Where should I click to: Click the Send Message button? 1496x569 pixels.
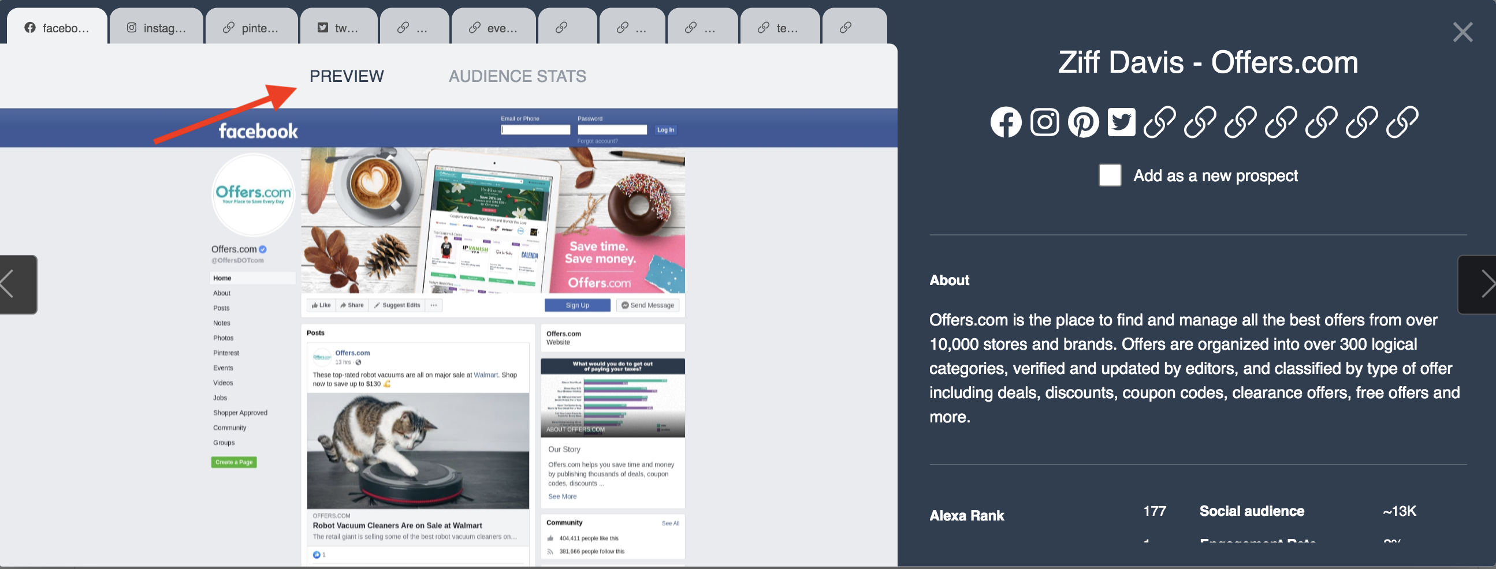(x=647, y=305)
